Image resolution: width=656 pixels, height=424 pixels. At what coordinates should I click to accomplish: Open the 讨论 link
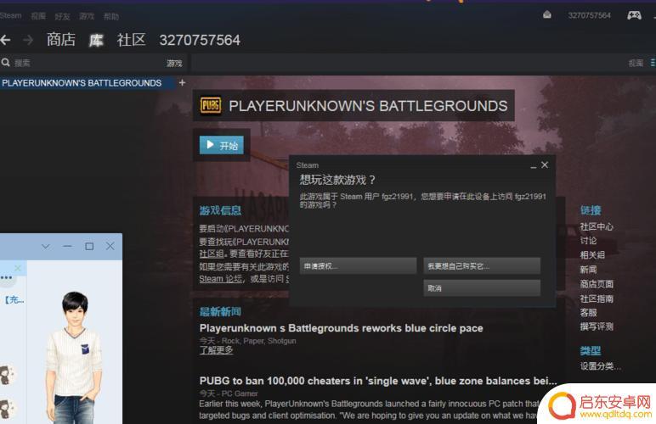coord(588,241)
